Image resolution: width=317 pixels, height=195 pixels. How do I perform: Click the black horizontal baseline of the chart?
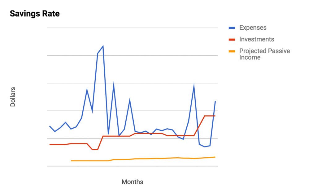(x=132, y=166)
